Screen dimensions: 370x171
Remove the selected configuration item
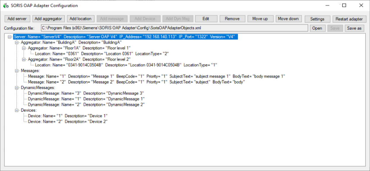pyautogui.click(x=232, y=18)
